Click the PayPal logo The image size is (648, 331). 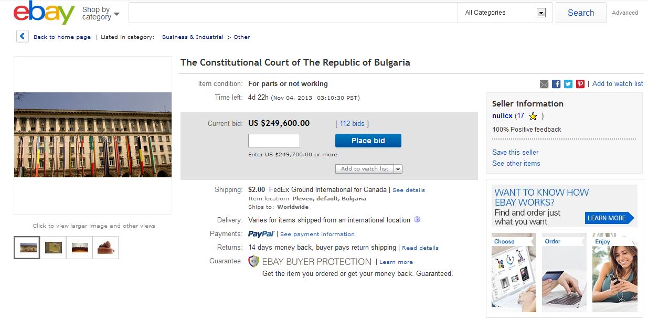point(261,234)
